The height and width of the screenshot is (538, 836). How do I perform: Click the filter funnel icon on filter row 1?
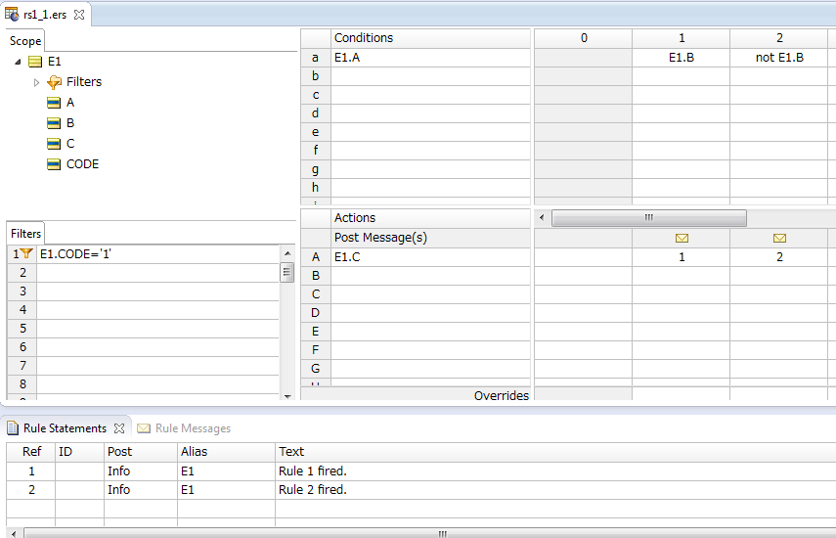(26, 253)
